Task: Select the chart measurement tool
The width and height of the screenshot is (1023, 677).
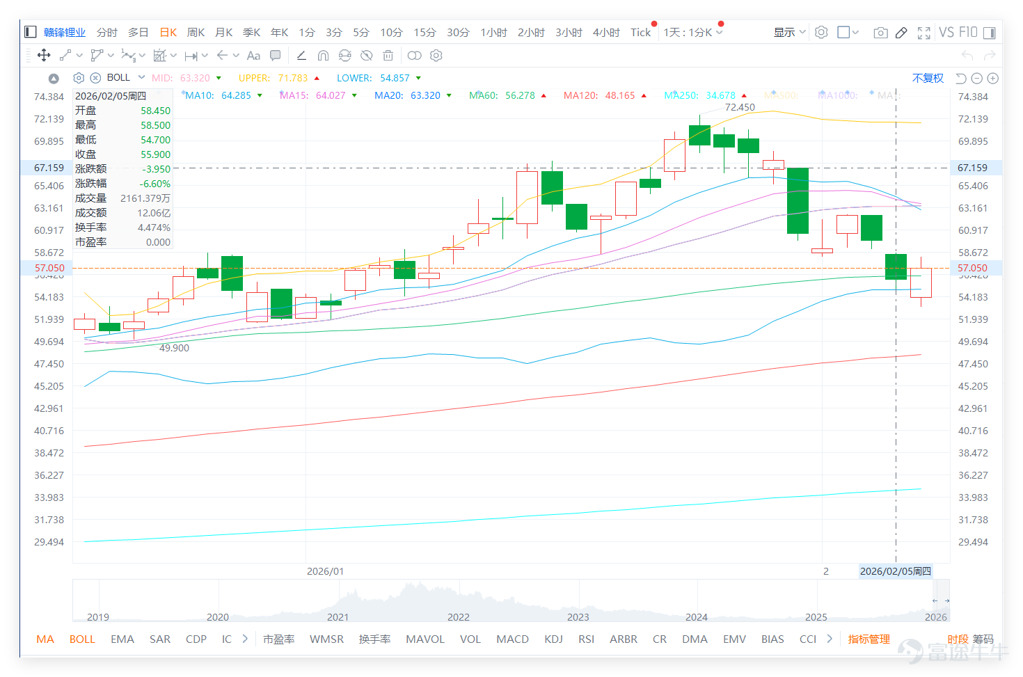Action: pyautogui.click(x=160, y=55)
